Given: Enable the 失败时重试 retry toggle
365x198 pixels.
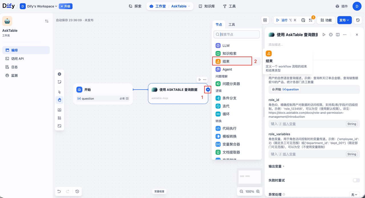Looking at the screenshot, I should pos(356,180).
